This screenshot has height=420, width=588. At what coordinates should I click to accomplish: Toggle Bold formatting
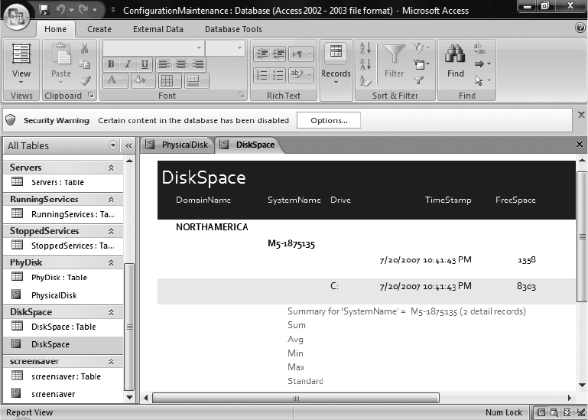pos(111,64)
